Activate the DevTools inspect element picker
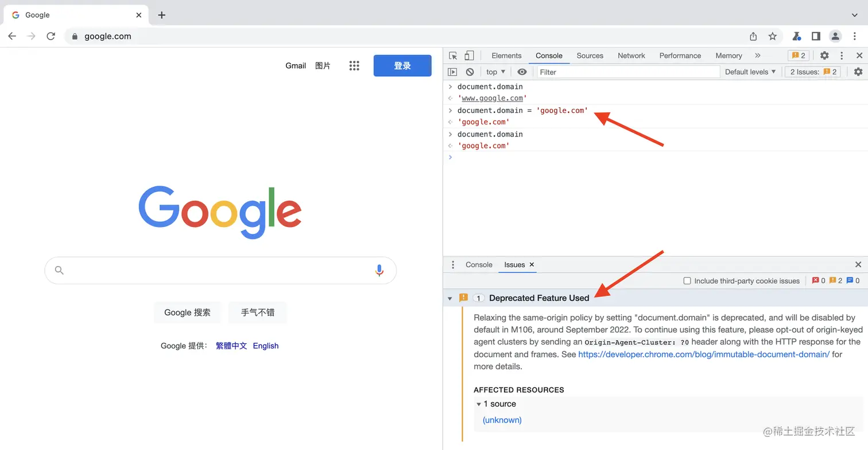 tap(453, 56)
